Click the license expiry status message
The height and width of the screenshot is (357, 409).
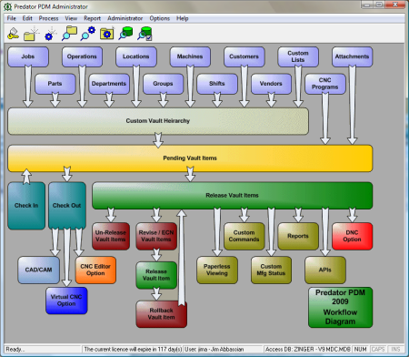point(133,350)
